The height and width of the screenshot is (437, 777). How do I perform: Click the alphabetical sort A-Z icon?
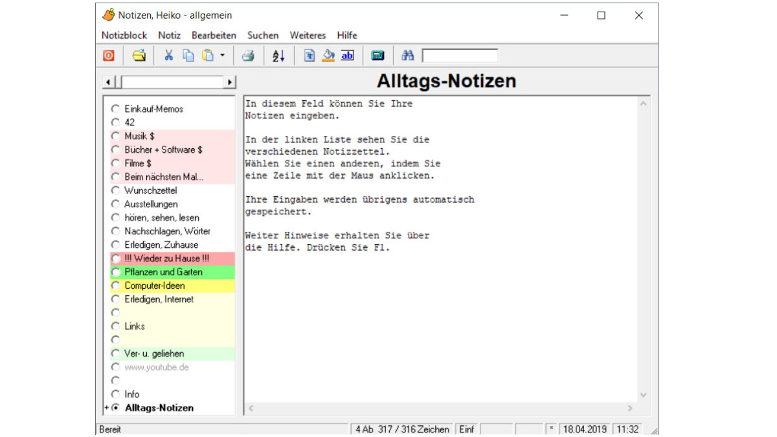[277, 56]
